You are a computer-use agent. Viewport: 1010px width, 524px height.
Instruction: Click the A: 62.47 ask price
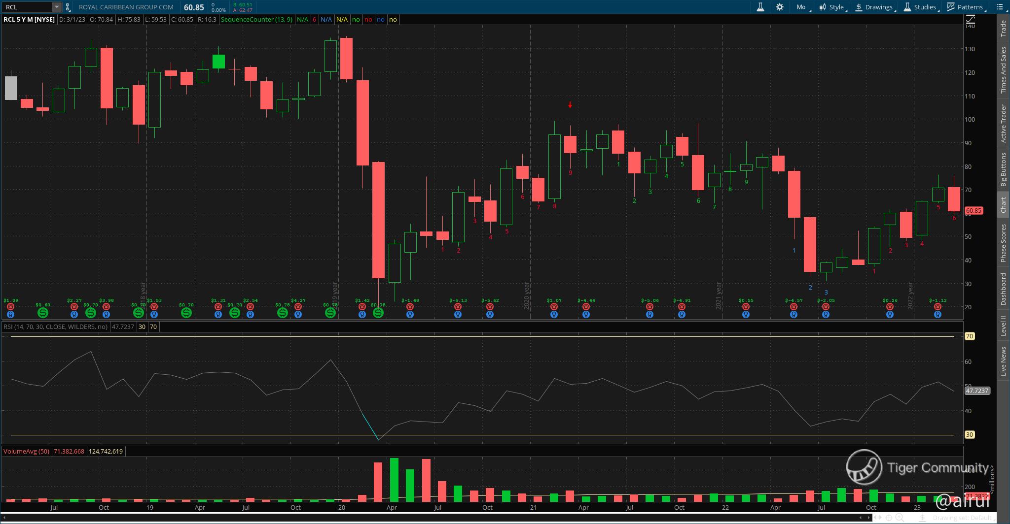pos(243,10)
